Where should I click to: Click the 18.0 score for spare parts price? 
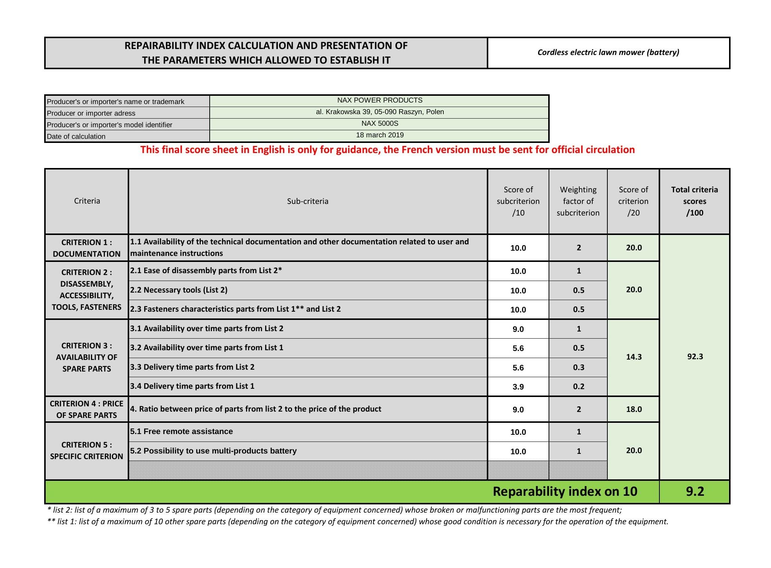click(x=633, y=409)
